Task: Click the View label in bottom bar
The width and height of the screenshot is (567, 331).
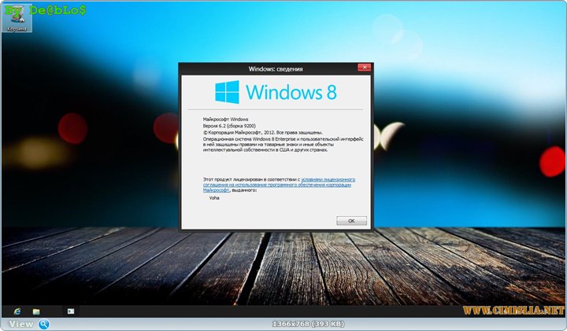Action: 21,324
